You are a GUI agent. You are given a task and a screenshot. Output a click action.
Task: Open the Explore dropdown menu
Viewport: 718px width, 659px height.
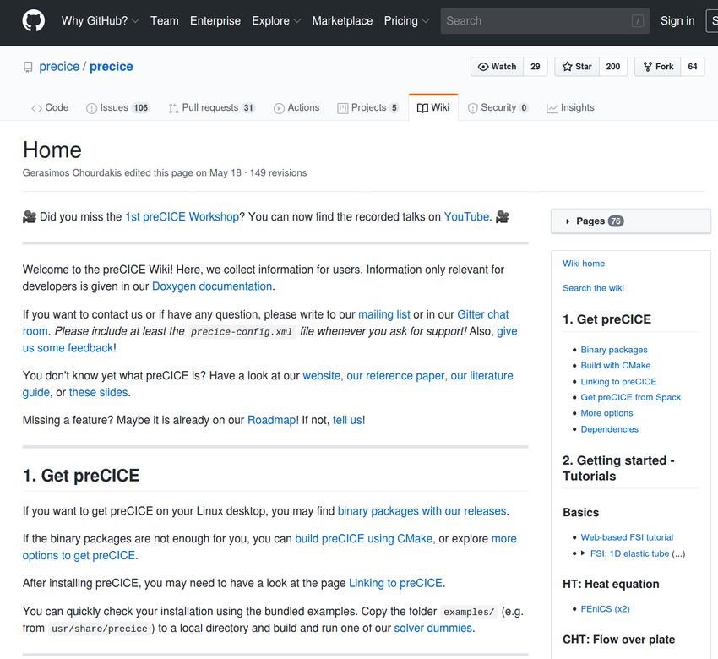tap(276, 20)
